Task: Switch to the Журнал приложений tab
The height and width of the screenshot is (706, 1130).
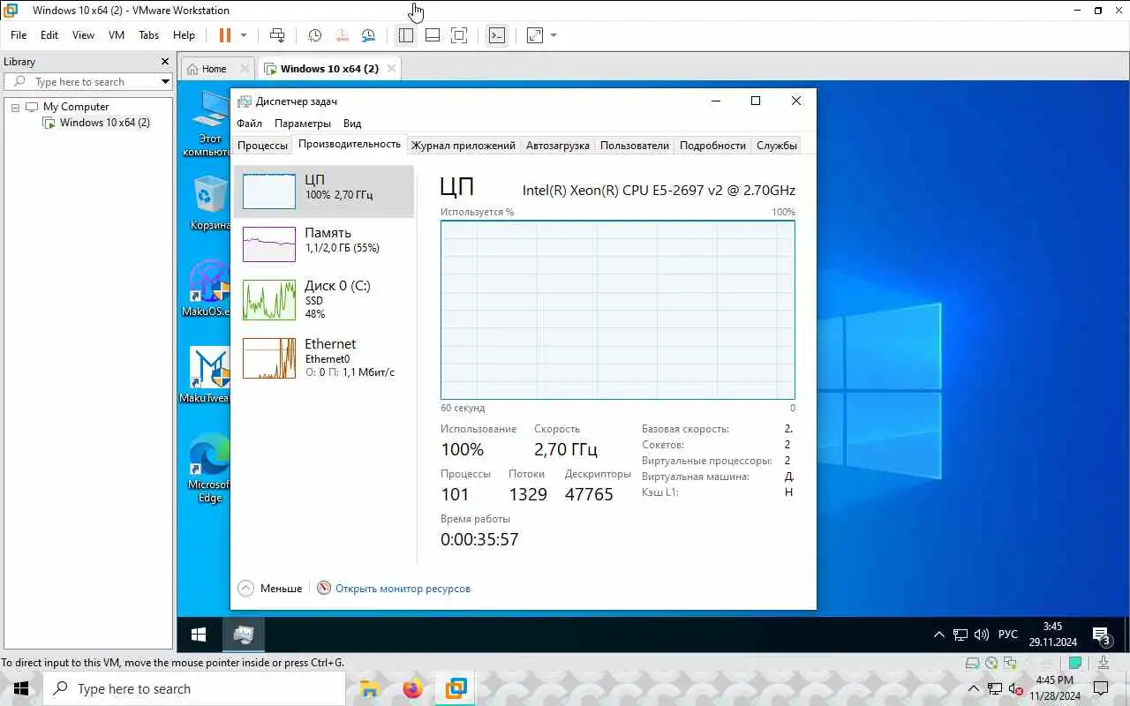Action: tap(463, 146)
